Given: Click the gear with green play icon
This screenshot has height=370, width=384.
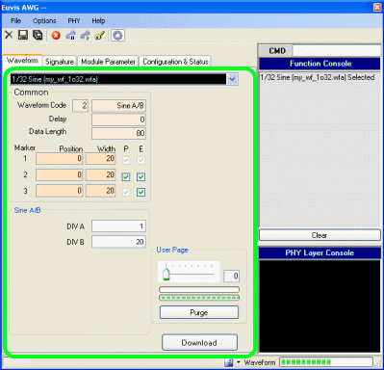Looking at the screenshot, I should click(x=85, y=35).
